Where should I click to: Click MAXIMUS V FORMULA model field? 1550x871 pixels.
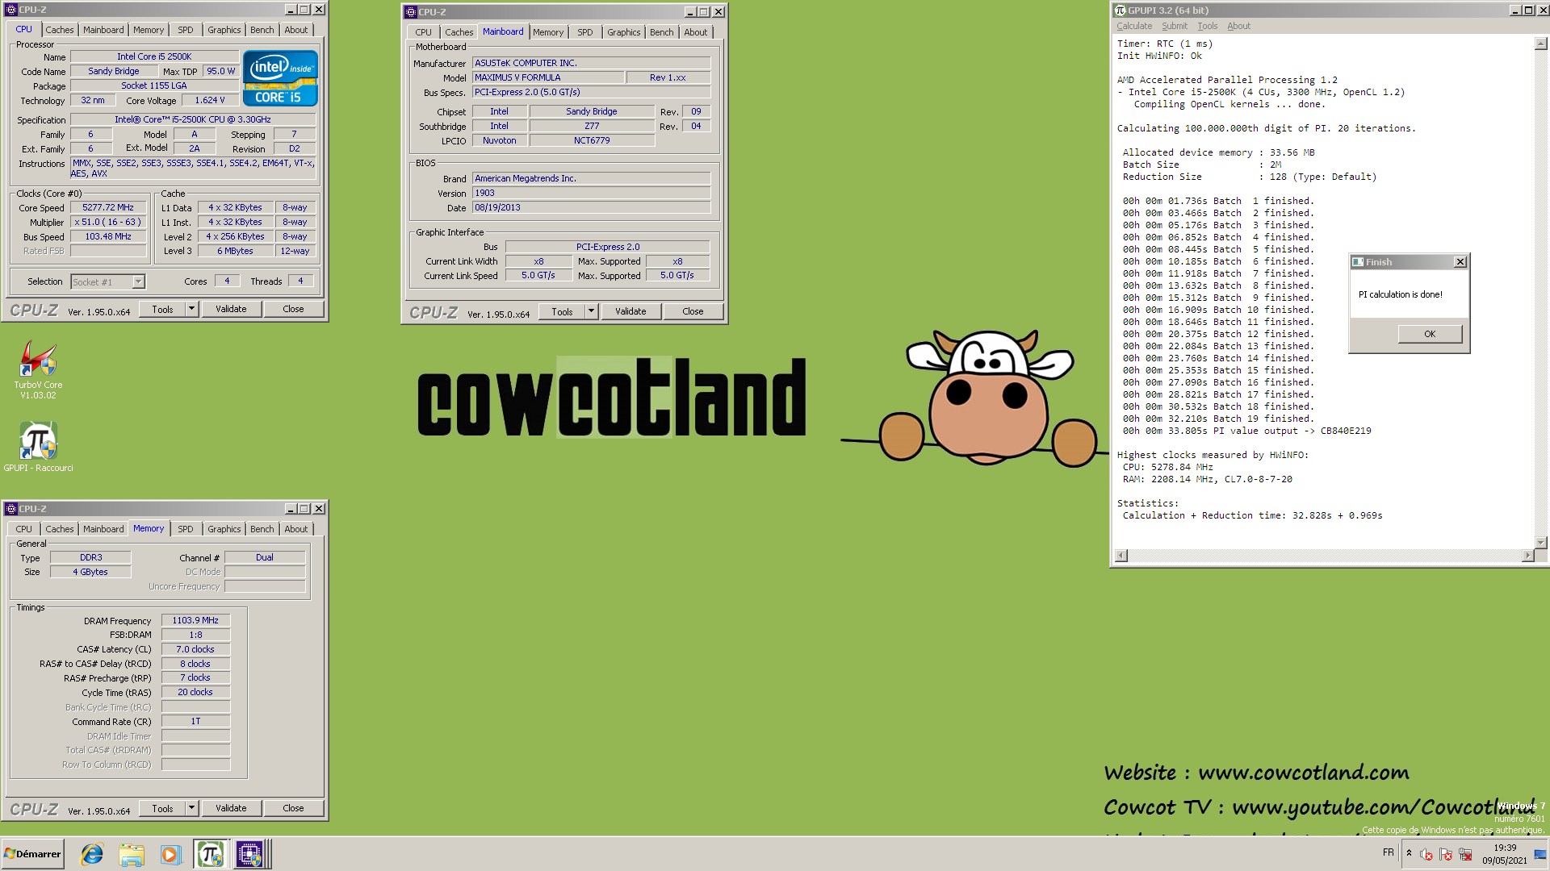(x=547, y=77)
